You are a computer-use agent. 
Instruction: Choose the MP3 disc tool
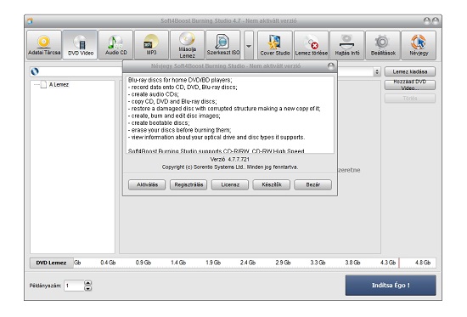click(x=151, y=45)
